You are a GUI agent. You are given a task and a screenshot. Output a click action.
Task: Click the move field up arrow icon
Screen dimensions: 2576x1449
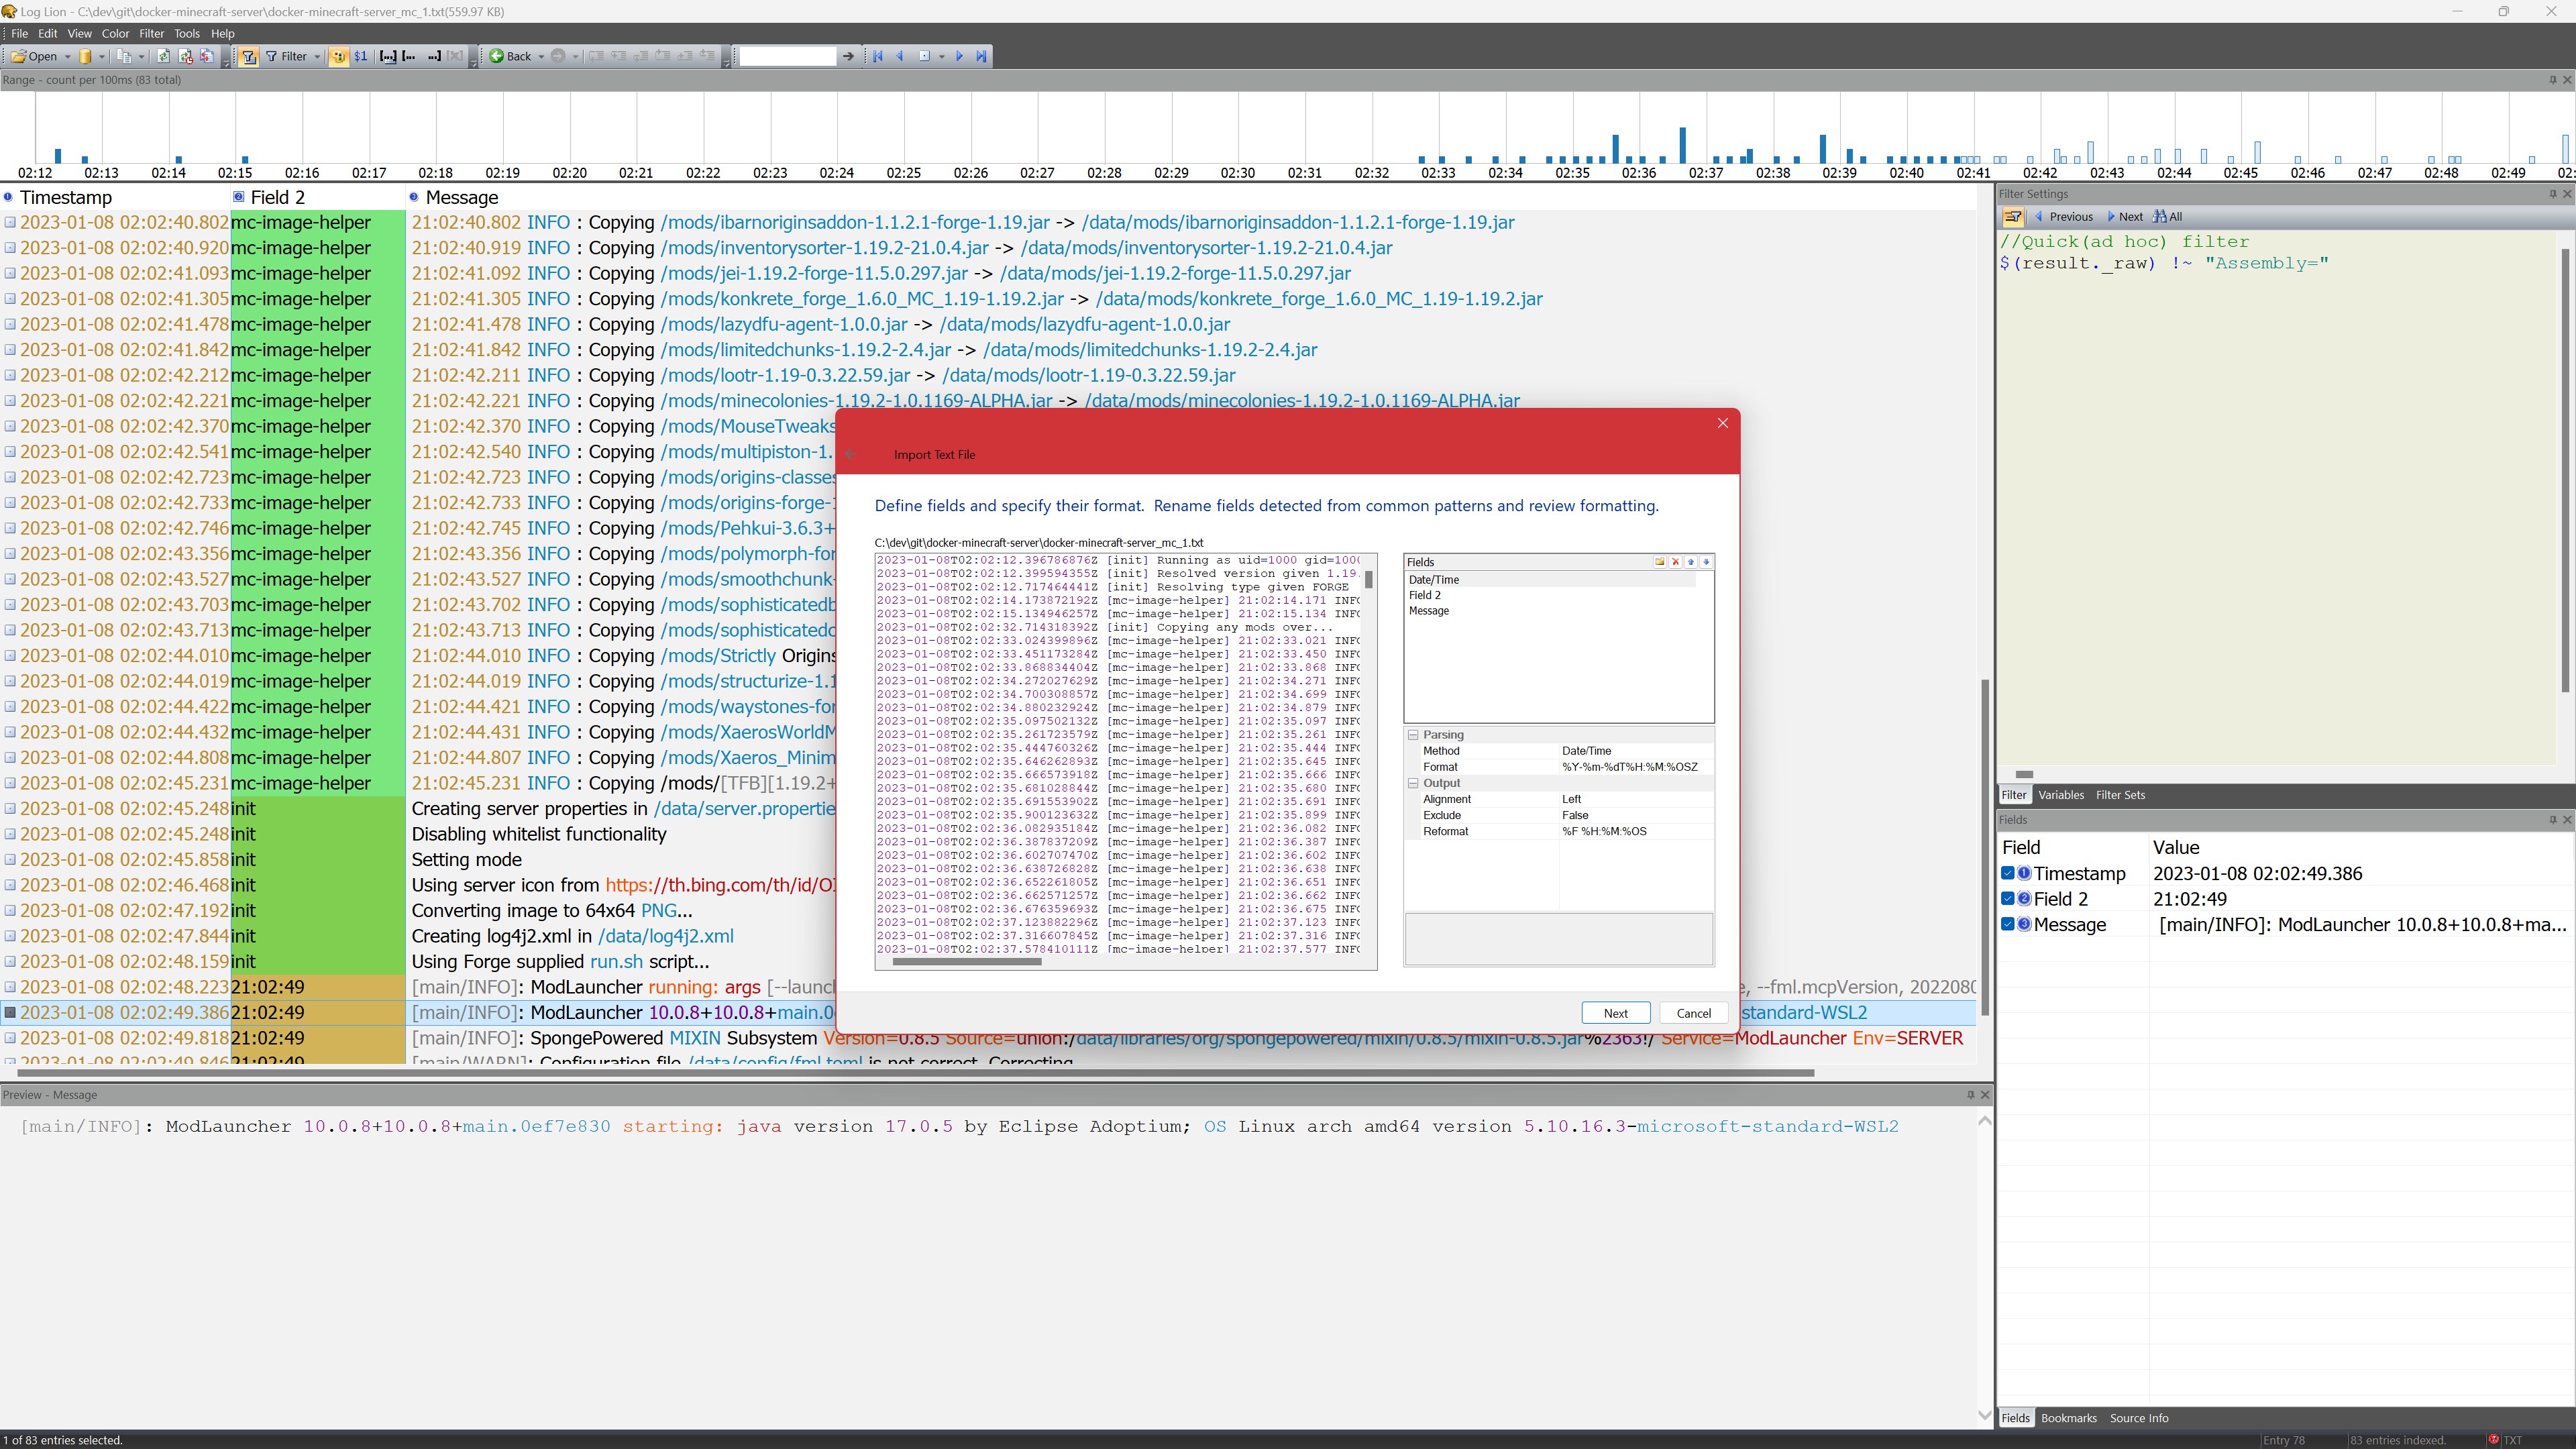pos(1691,562)
